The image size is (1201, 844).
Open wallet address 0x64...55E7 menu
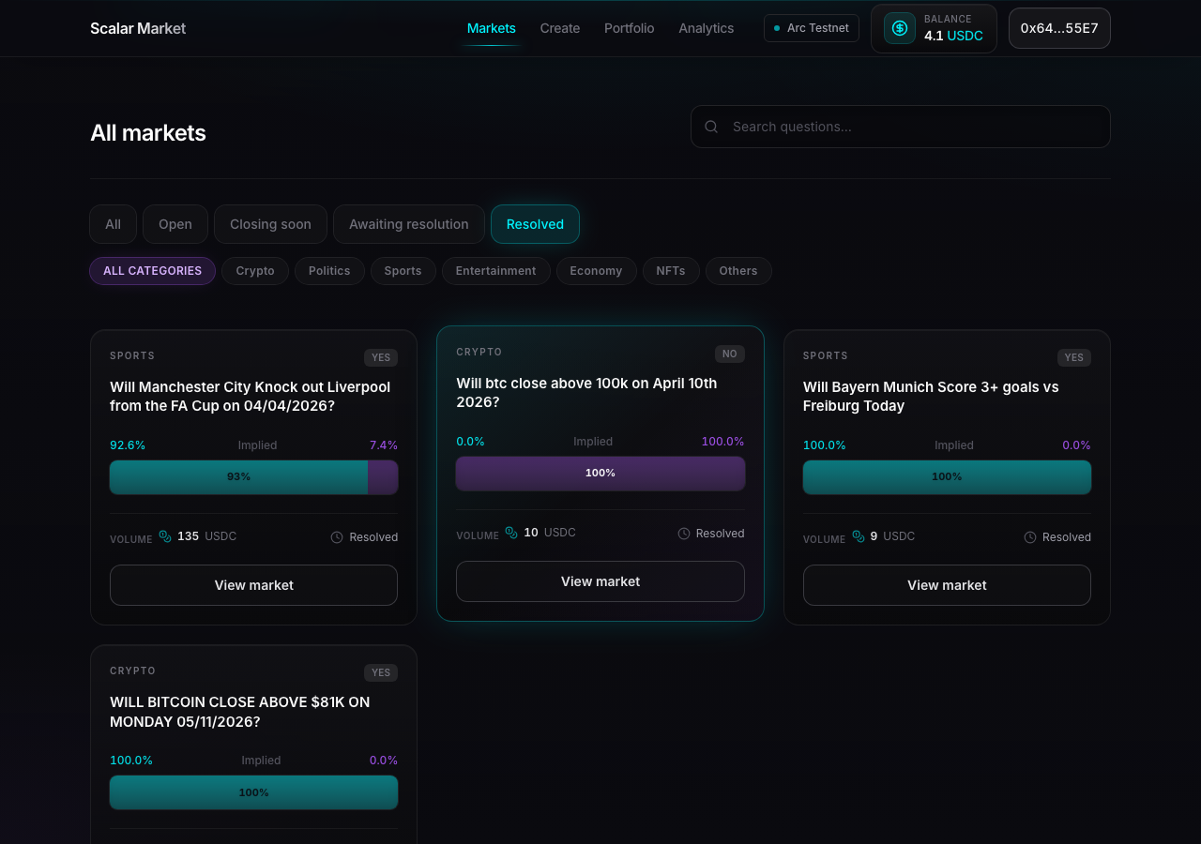tap(1059, 28)
